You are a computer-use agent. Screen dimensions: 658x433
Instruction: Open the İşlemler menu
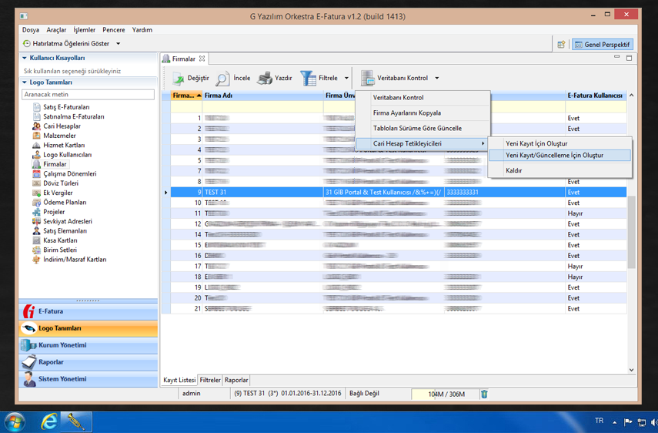click(x=84, y=30)
